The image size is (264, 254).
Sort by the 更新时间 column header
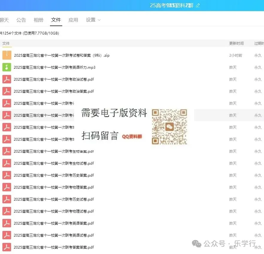pos(236,43)
